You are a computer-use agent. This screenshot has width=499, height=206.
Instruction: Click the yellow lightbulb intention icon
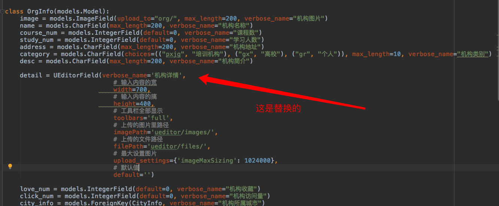10,167
